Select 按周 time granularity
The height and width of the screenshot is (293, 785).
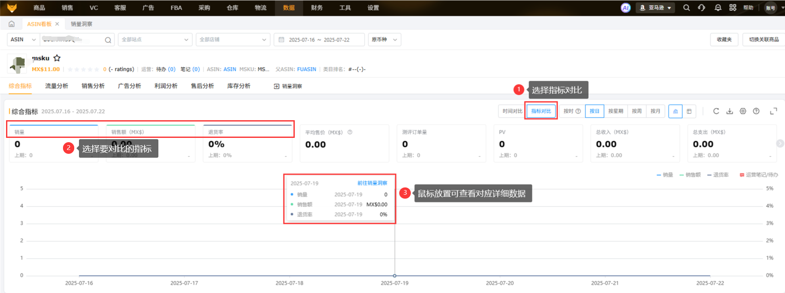[x=637, y=111]
